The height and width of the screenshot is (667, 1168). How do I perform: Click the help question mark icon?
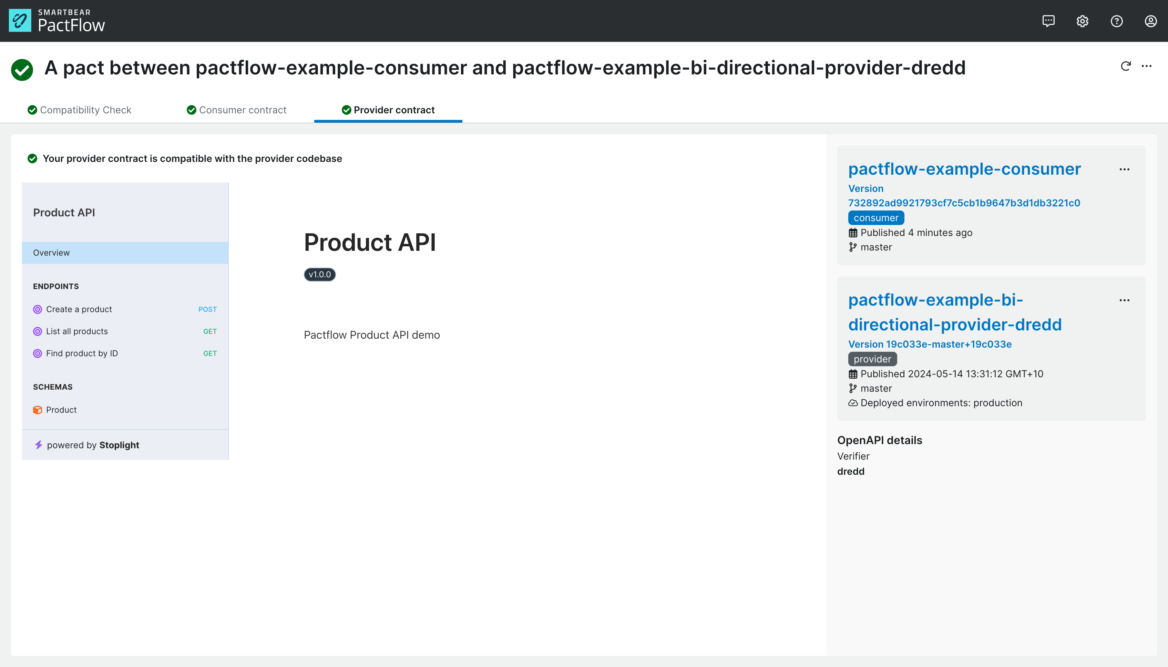1117,21
